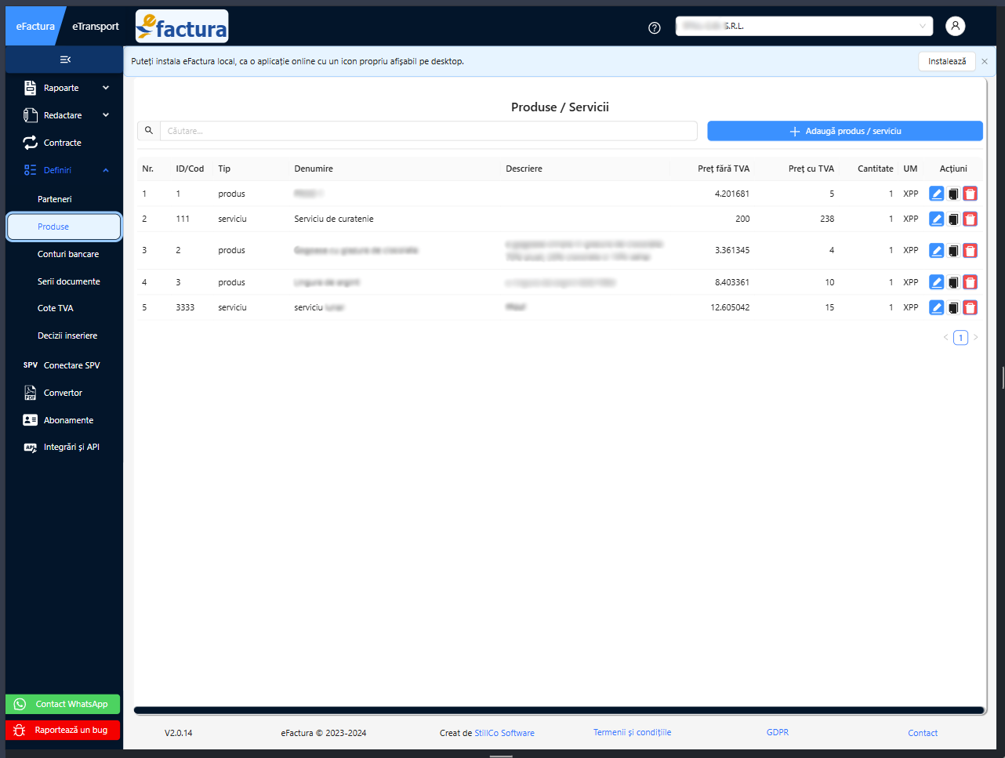Image resolution: width=1005 pixels, height=758 pixels.
Task: Switch to the eTransport tab
Action: click(96, 27)
